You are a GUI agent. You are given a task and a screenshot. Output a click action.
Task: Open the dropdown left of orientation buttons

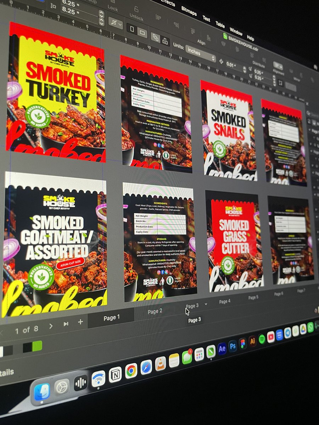(116, 24)
